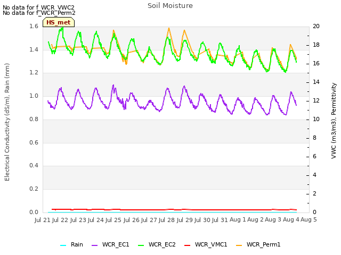Image resolution: width=341 pixels, height=255 pixels.
Task: Click the 18 right axis value
Action: click(x=316, y=45)
